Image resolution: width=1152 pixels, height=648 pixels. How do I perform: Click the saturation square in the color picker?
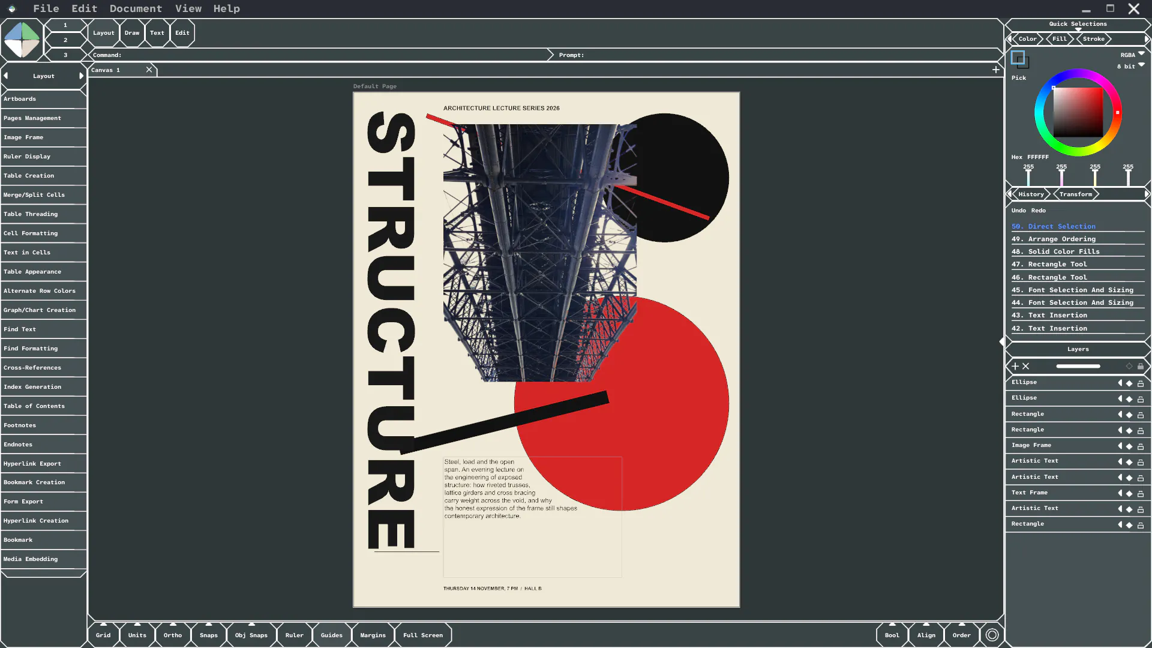coord(1078,113)
